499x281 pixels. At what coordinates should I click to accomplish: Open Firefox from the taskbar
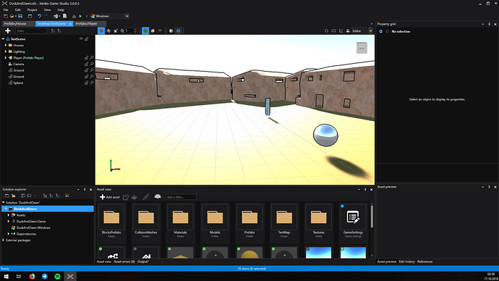pos(32,276)
